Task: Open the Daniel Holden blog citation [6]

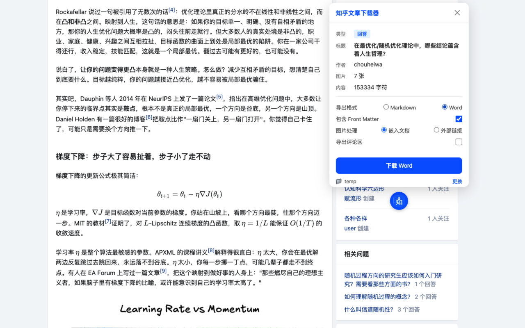Action: (x=148, y=118)
